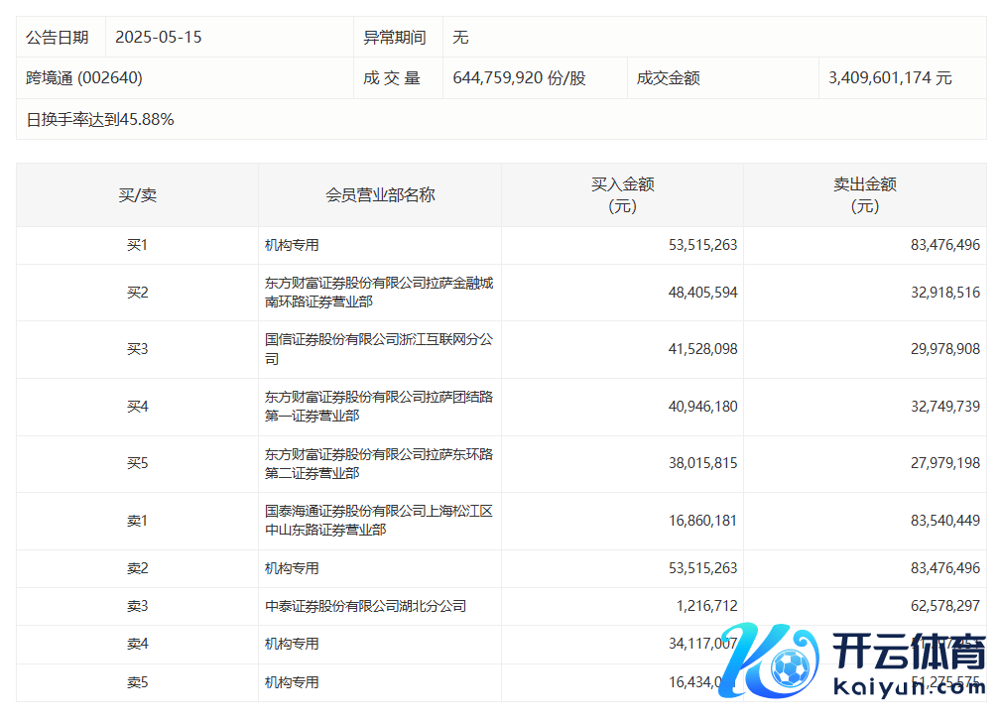Open 国信证券 浙江互联网分公司 entry
The width and height of the screenshot is (1001, 720).
[x=378, y=349]
